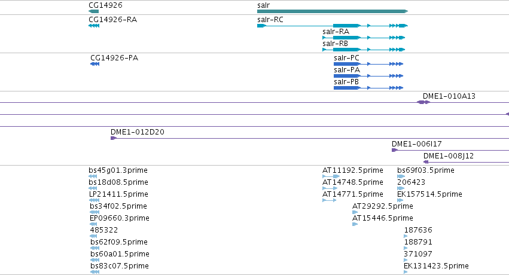Viewport: 509px width, 275px height.
Task: Select the CG14926-PA protein glyph
Action: coord(95,64)
